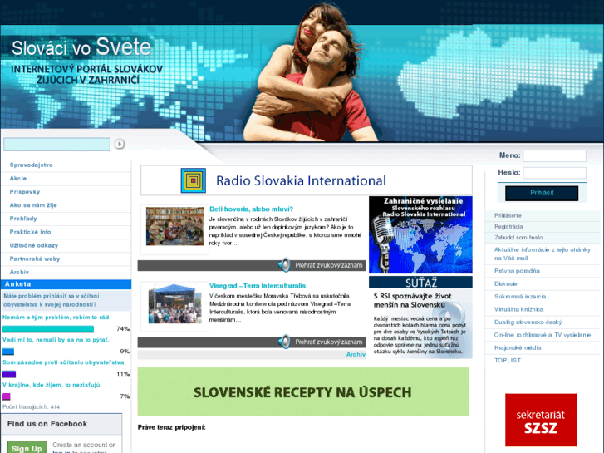
Task: Click the Facebook Sign Up button
Action: coord(27,448)
